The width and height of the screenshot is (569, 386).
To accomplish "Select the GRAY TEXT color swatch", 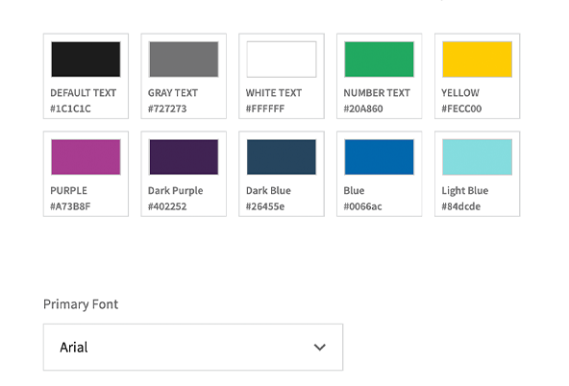I will coord(184,60).
